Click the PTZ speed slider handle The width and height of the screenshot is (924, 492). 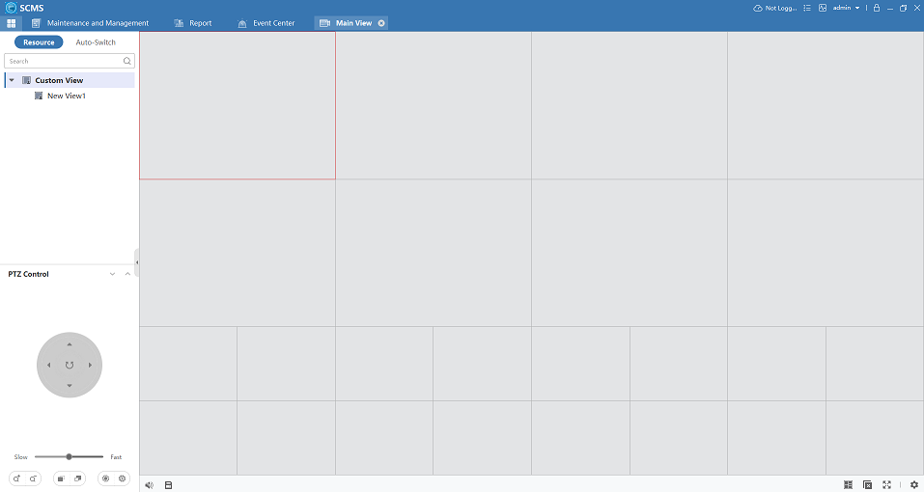pos(69,456)
